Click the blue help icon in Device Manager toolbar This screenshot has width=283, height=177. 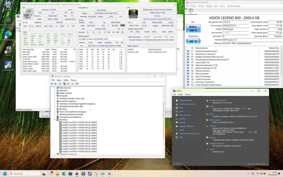pos(65,84)
